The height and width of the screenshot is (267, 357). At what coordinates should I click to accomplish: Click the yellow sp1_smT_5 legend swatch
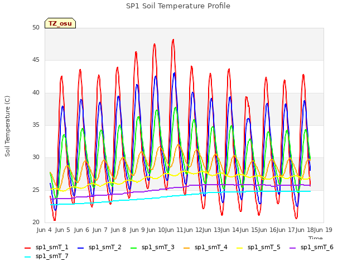[x=240, y=248]
